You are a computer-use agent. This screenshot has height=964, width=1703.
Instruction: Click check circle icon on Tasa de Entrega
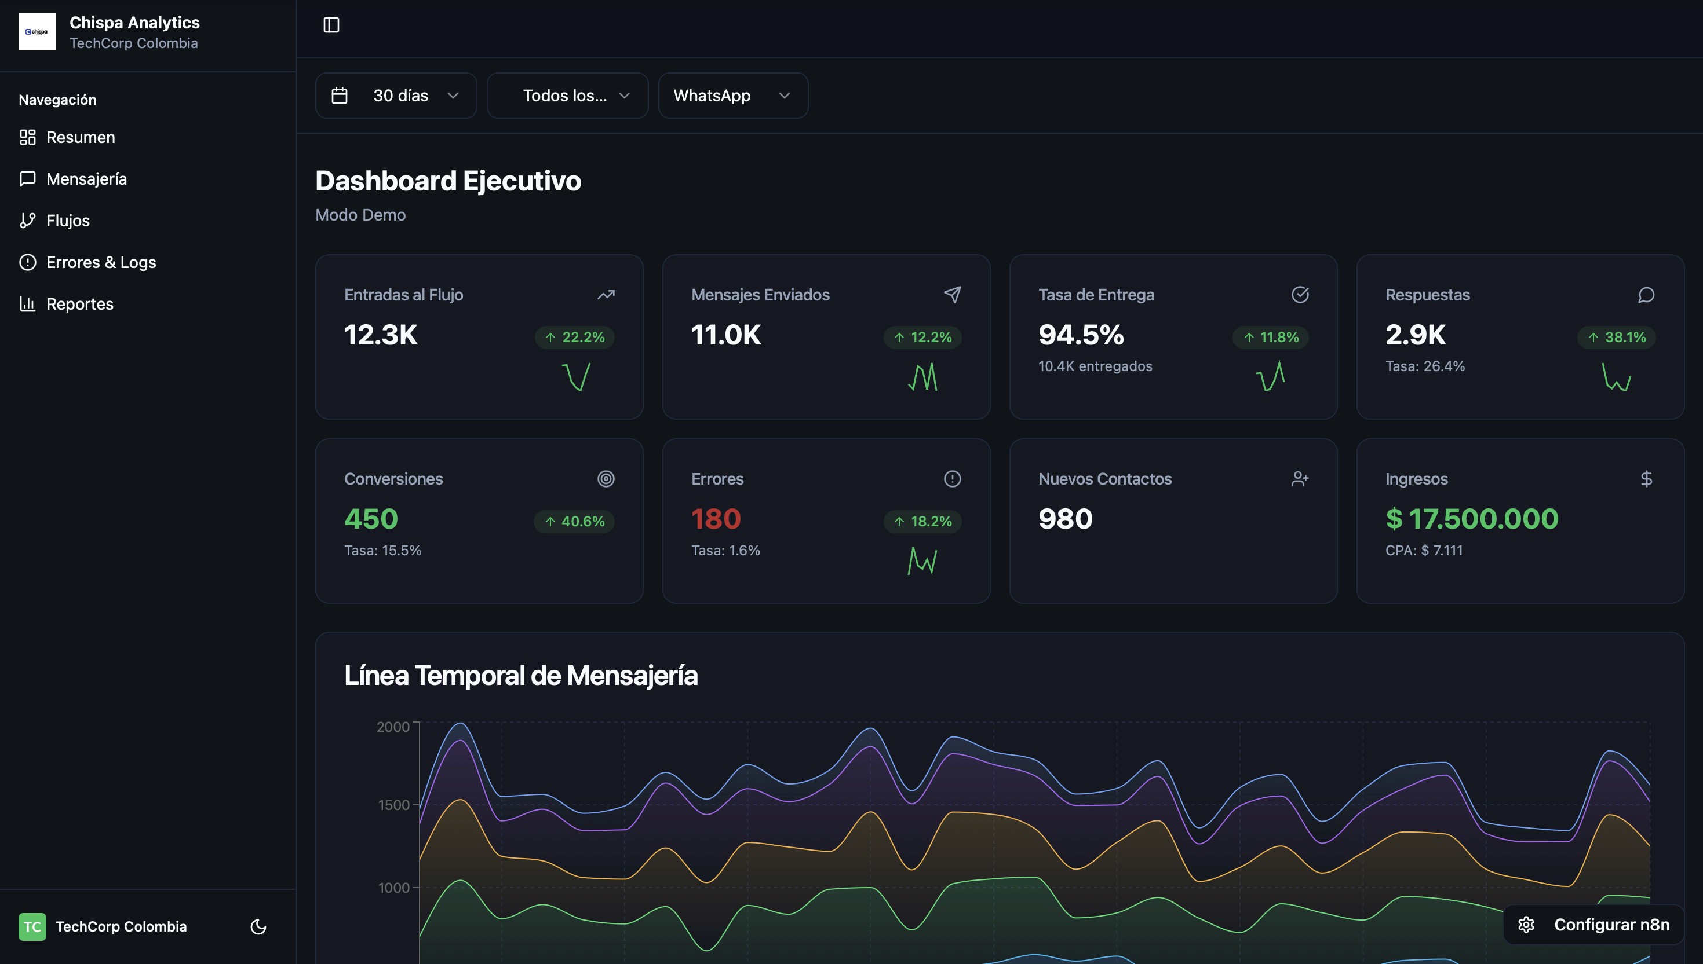(1300, 295)
